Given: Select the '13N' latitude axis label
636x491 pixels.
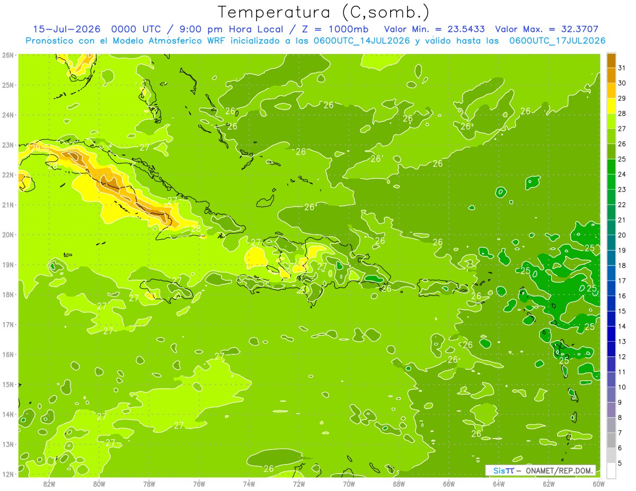Looking at the screenshot, I should click(x=8, y=444).
